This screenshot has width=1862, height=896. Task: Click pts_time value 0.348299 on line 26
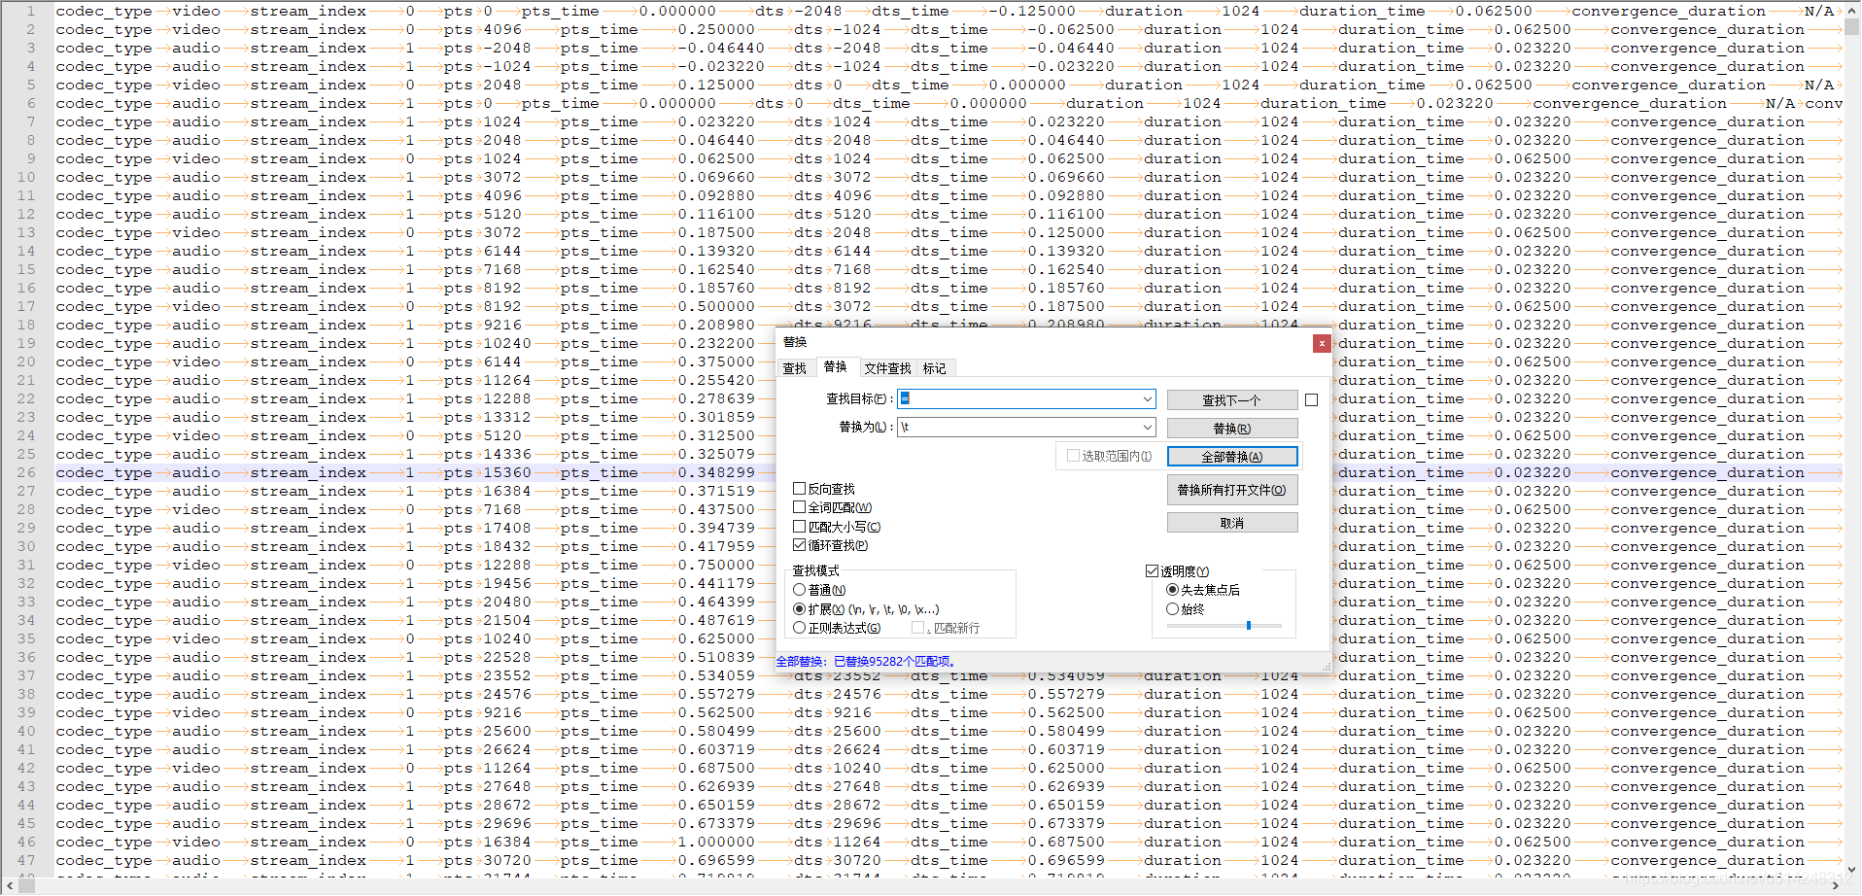[716, 473]
